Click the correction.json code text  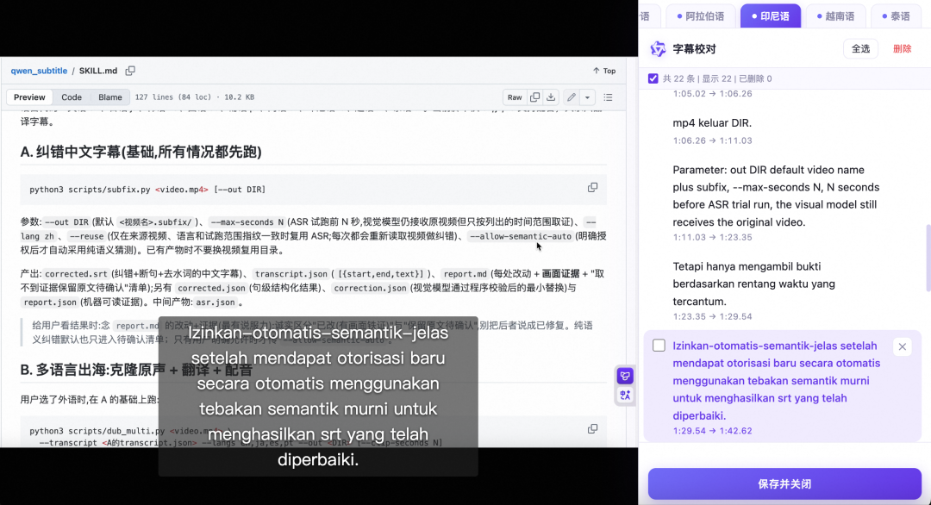370,288
